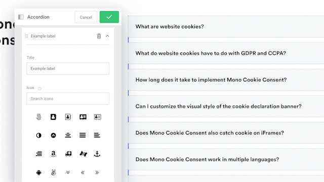This screenshot has width=324, height=182.
Task: Click the 'Example label' header text
Action: click(x=43, y=36)
